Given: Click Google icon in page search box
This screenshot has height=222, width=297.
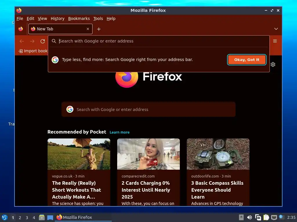Looking at the screenshot, I should 70,109.
